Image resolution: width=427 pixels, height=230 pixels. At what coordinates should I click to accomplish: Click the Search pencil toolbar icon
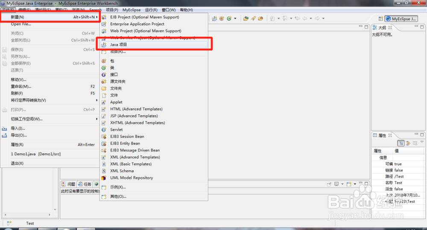click(x=253, y=18)
